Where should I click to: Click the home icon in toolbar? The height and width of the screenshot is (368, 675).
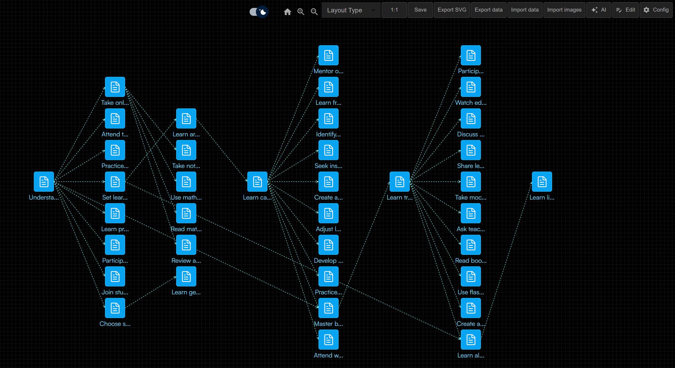point(287,12)
